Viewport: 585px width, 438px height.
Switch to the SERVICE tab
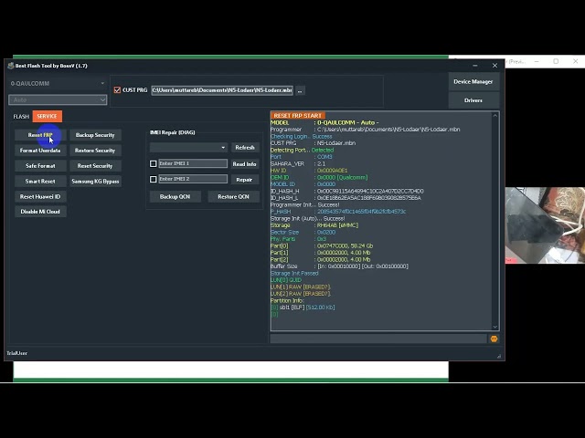[47, 116]
